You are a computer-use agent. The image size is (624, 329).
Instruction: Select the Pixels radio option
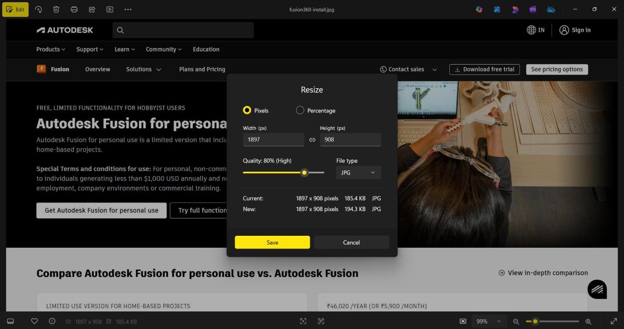247,110
